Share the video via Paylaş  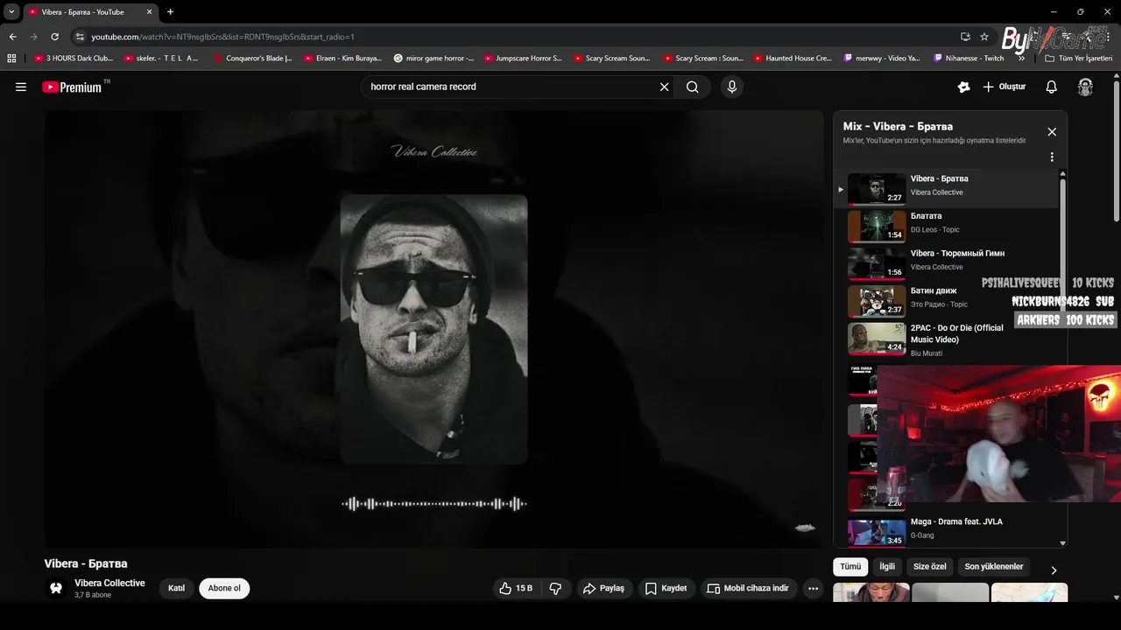click(x=604, y=589)
